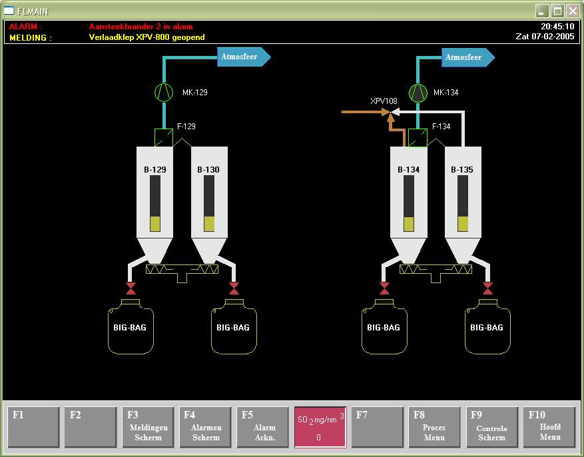The height and width of the screenshot is (457, 584).
Task: Click red valve under silo B-135
Action: pos(488,288)
